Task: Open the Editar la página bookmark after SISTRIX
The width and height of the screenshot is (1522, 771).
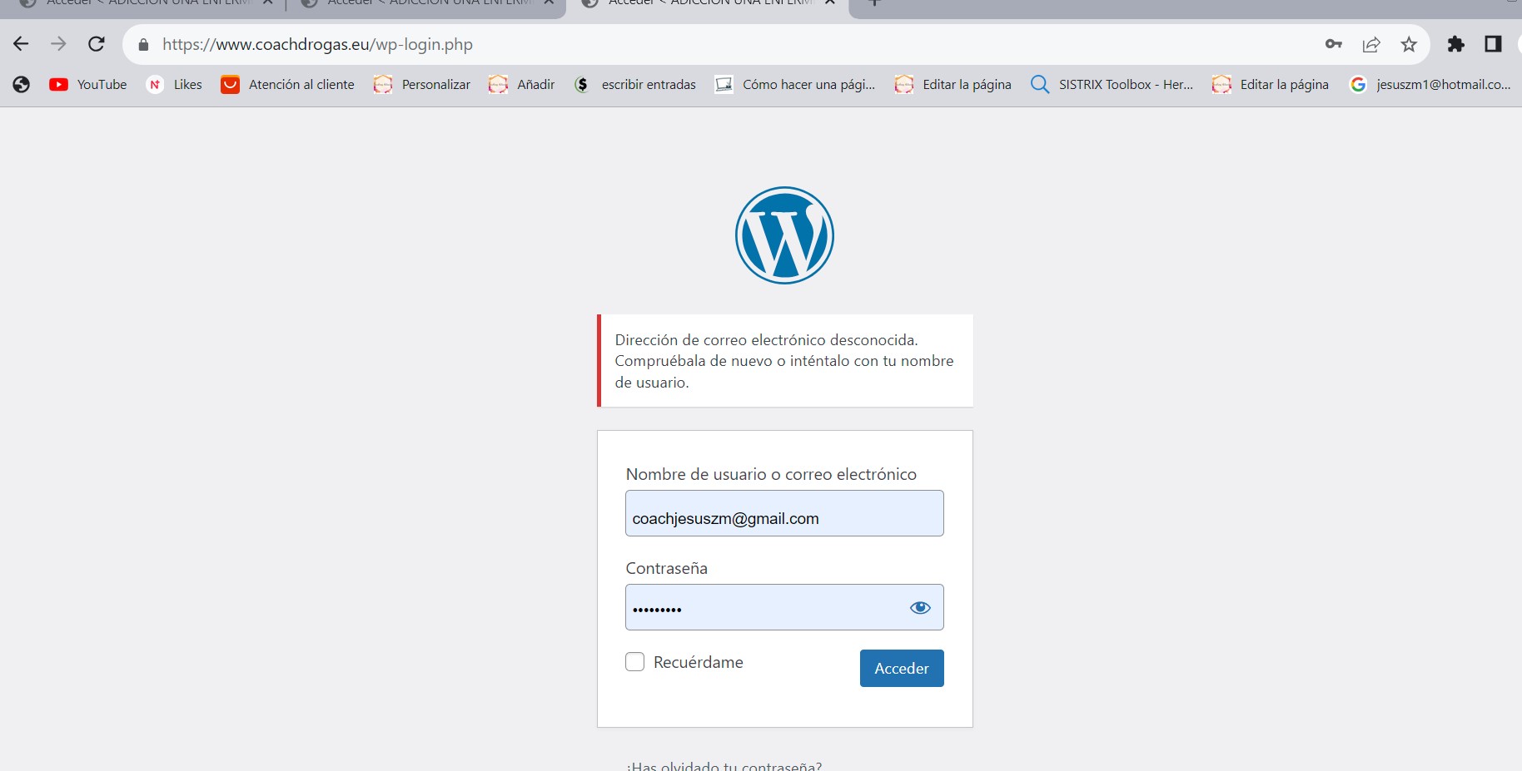Action: point(1271,84)
